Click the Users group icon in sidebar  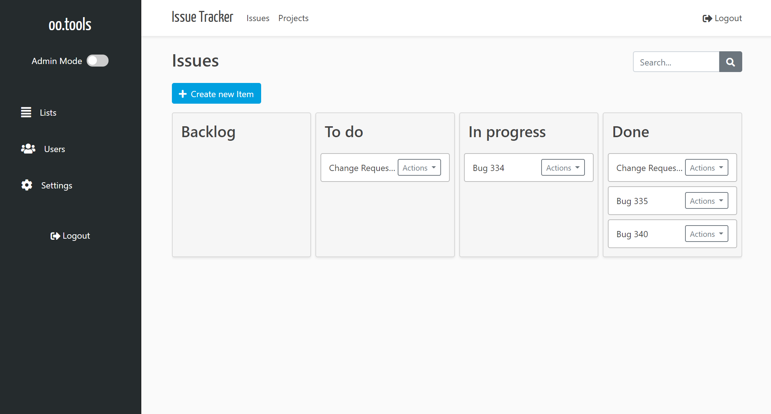(x=28, y=149)
